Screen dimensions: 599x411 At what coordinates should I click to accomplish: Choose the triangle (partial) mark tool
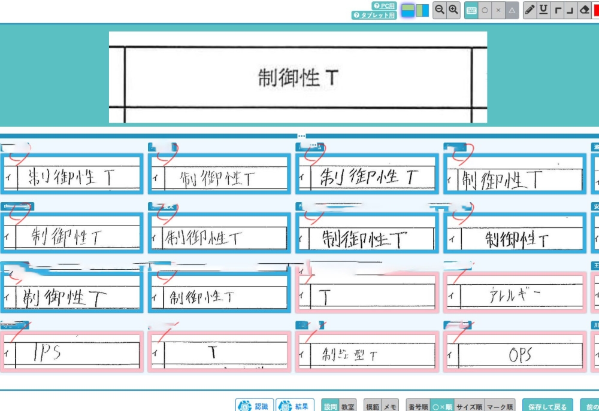(x=512, y=10)
